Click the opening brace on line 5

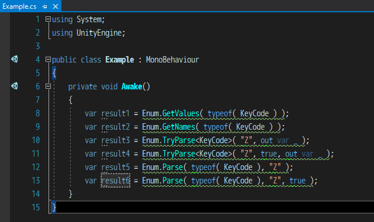pyautogui.click(x=54, y=73)
